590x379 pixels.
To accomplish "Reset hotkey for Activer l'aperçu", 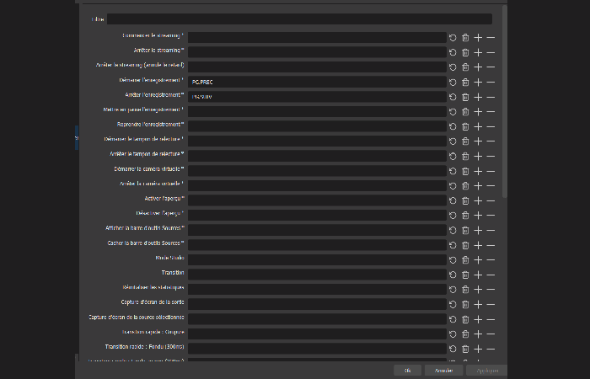I will click(x=453, y=200).
